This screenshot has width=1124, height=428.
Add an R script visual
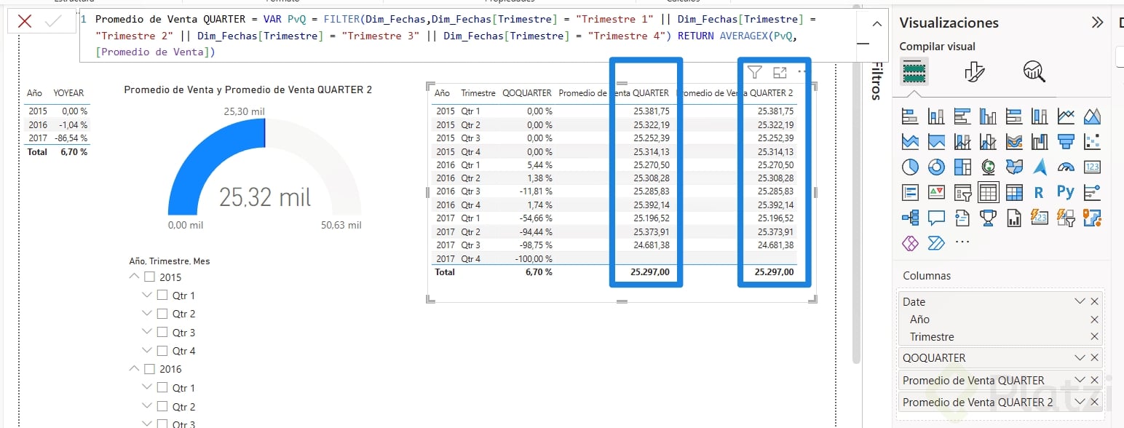(1040, 193)
